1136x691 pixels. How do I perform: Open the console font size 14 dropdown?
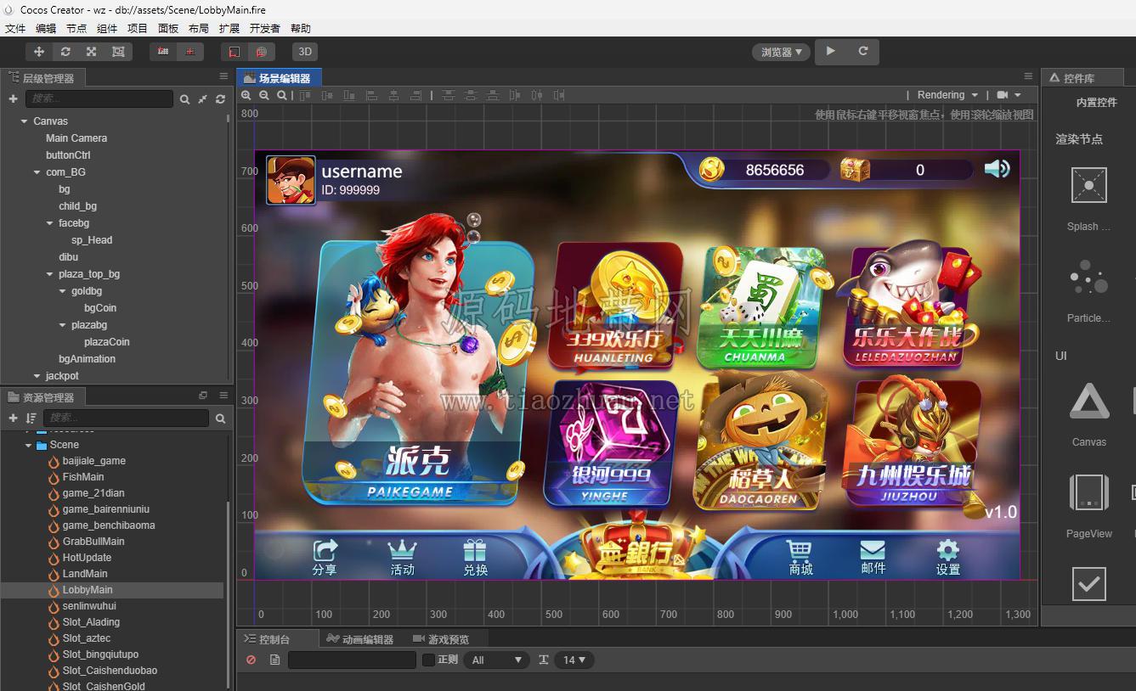574,660
